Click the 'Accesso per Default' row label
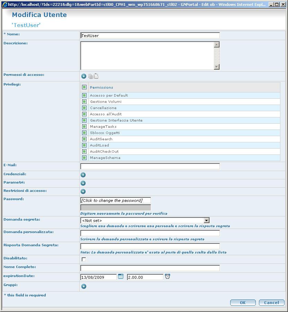288x312 pixels. tap(109, 95)
